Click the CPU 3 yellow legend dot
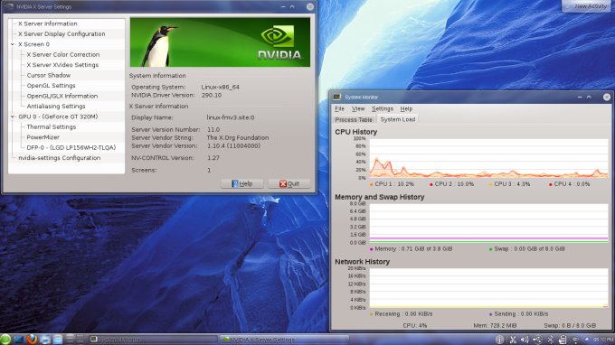 (x=490, y=184)
